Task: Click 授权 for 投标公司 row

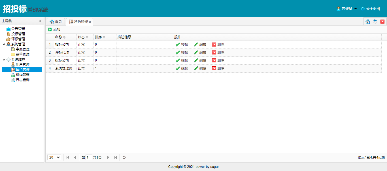Action: click(182, 60)
